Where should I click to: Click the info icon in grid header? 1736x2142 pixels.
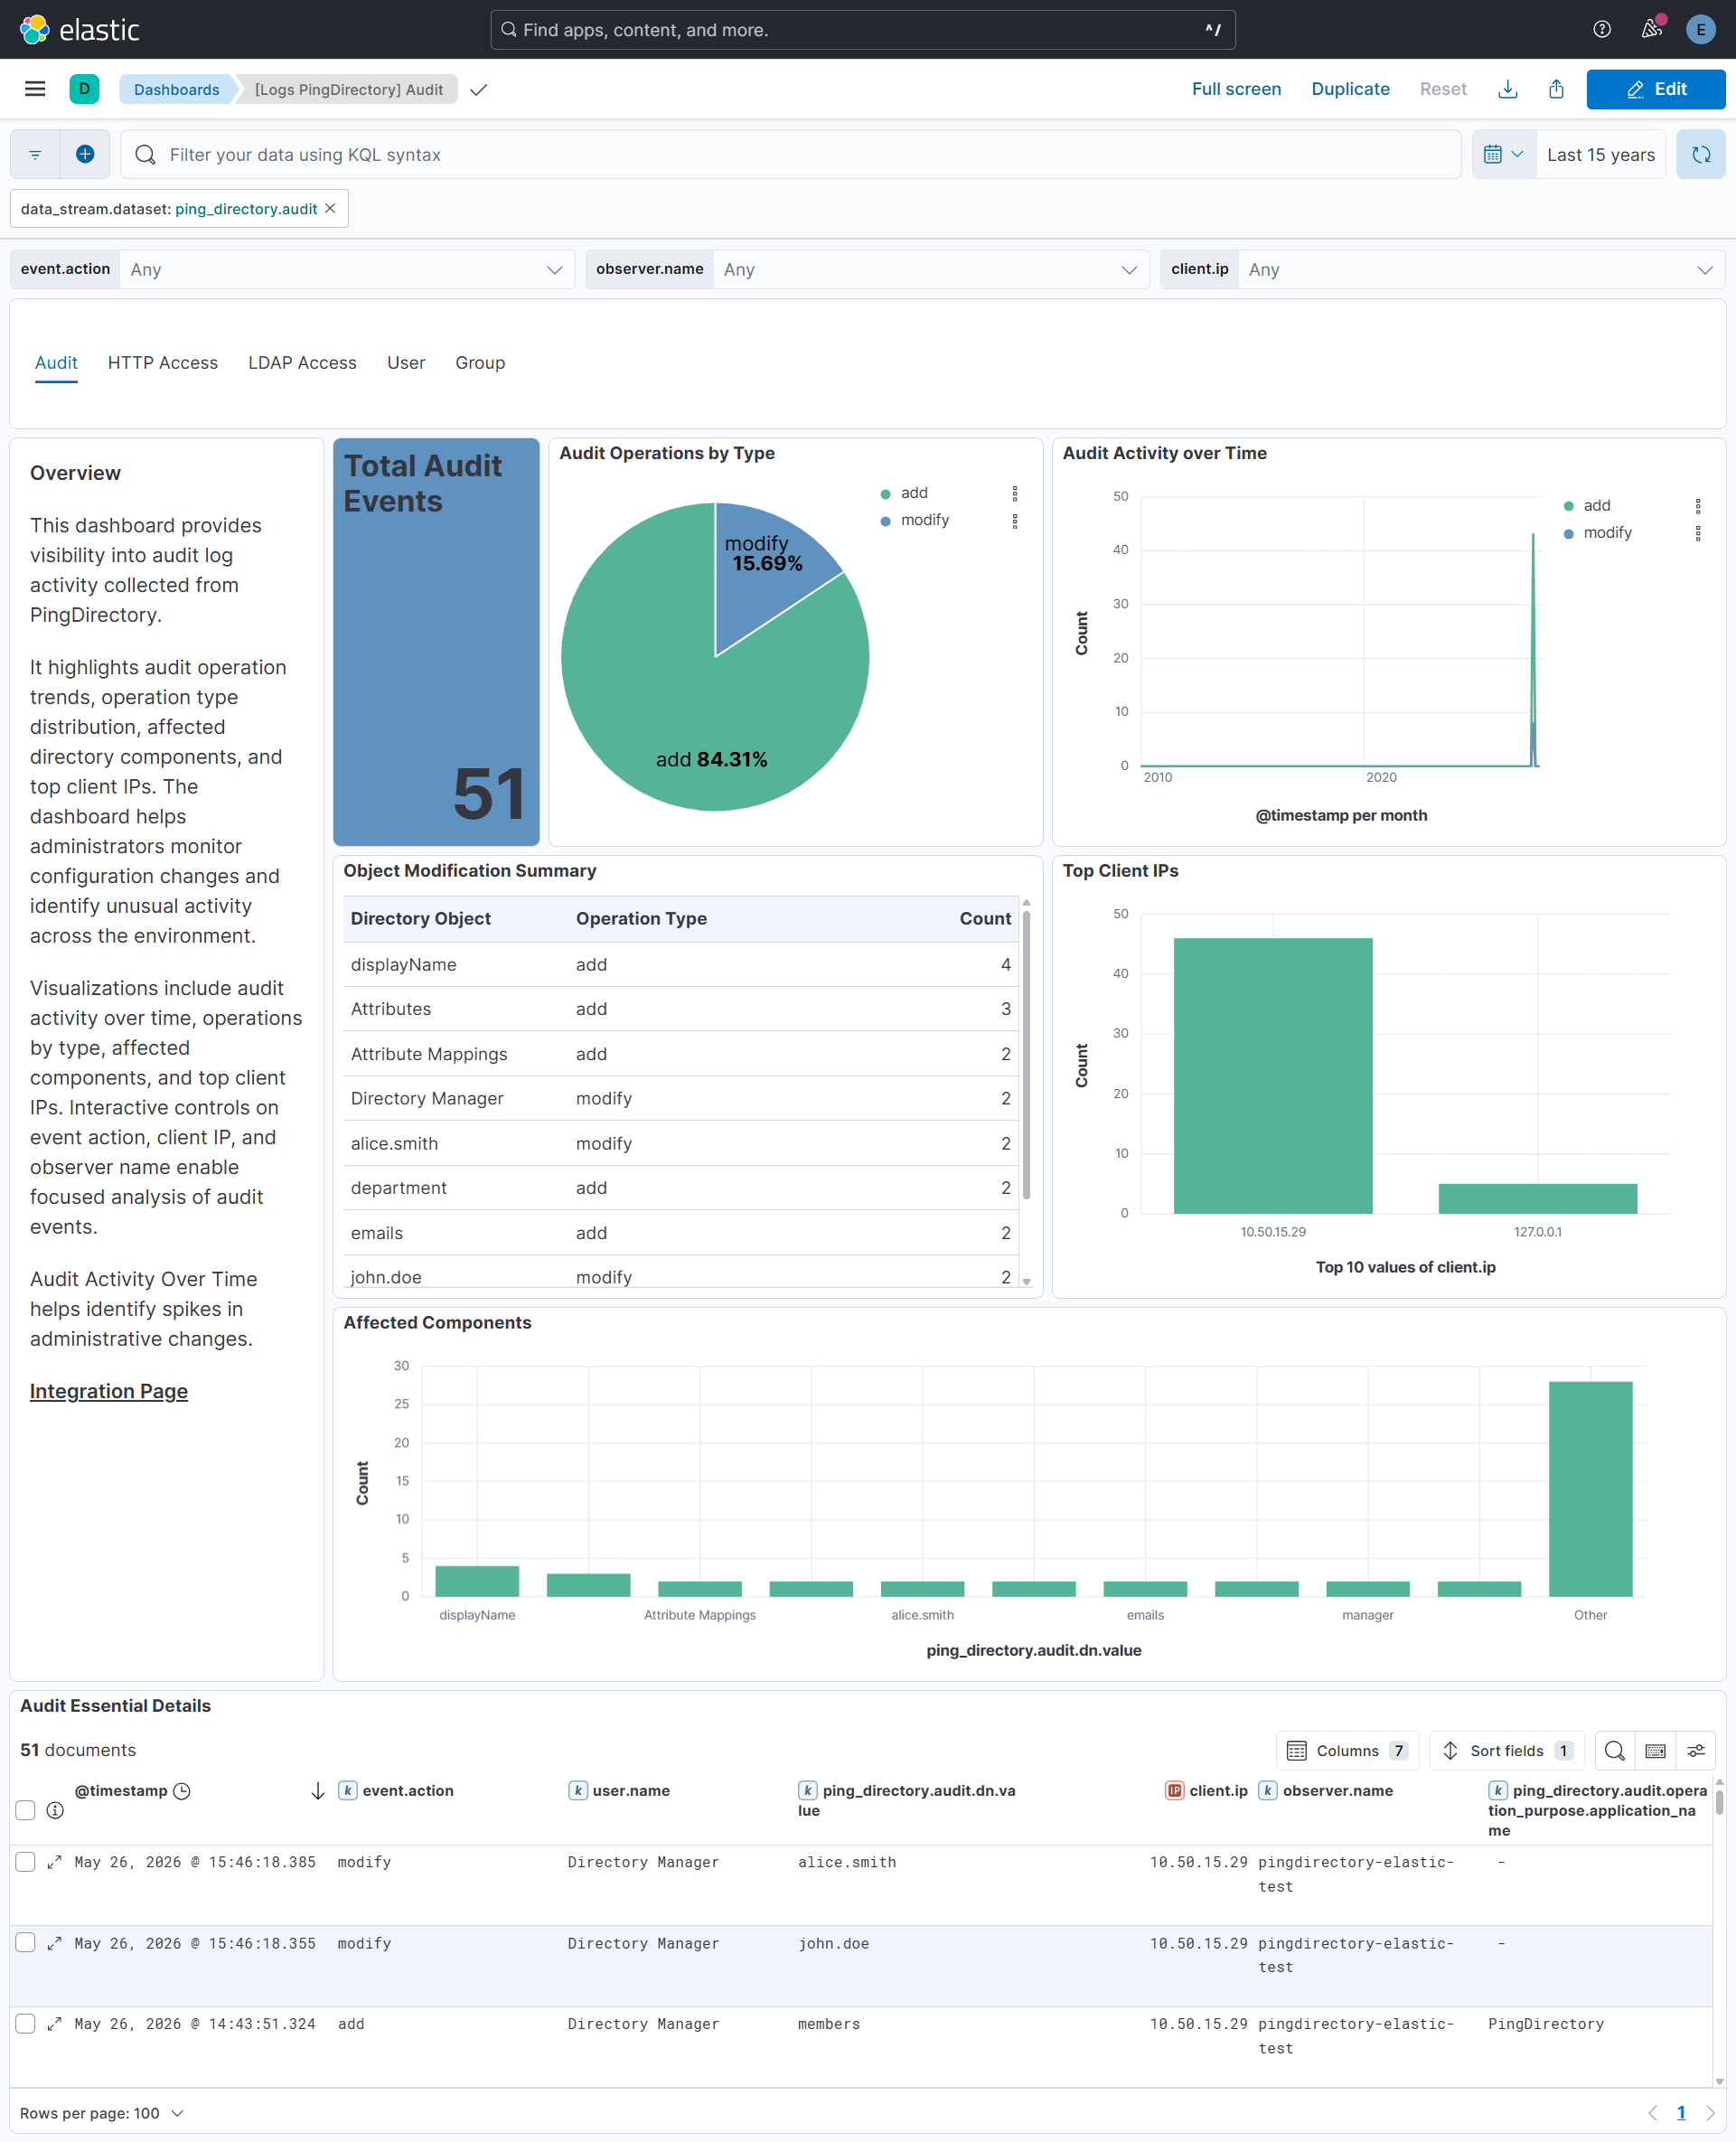[x=55, y=1811]
